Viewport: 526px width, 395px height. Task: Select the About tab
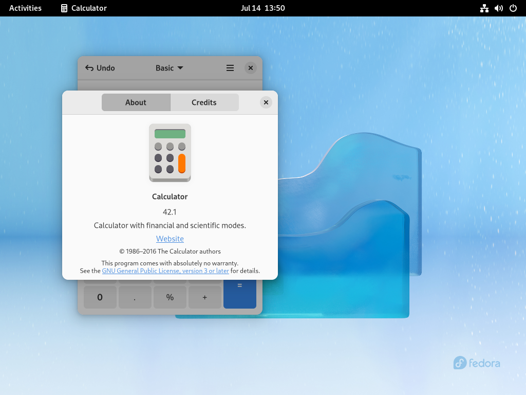(136, 102)
